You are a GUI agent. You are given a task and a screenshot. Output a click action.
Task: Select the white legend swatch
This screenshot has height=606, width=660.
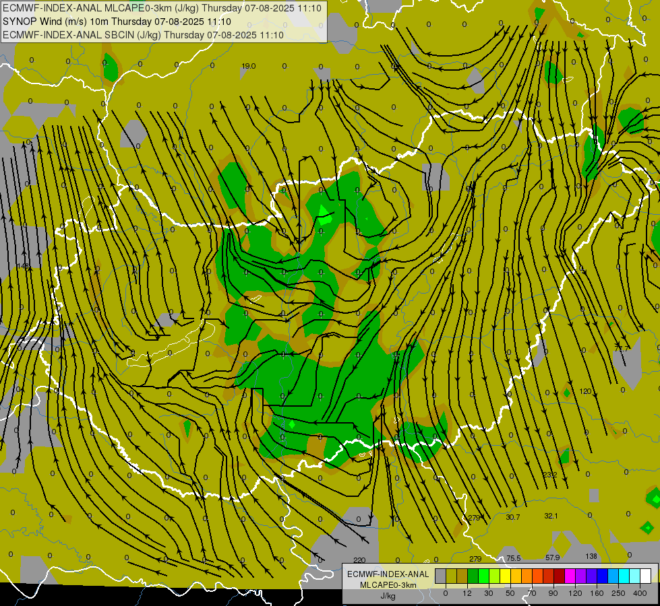(646, 576)
